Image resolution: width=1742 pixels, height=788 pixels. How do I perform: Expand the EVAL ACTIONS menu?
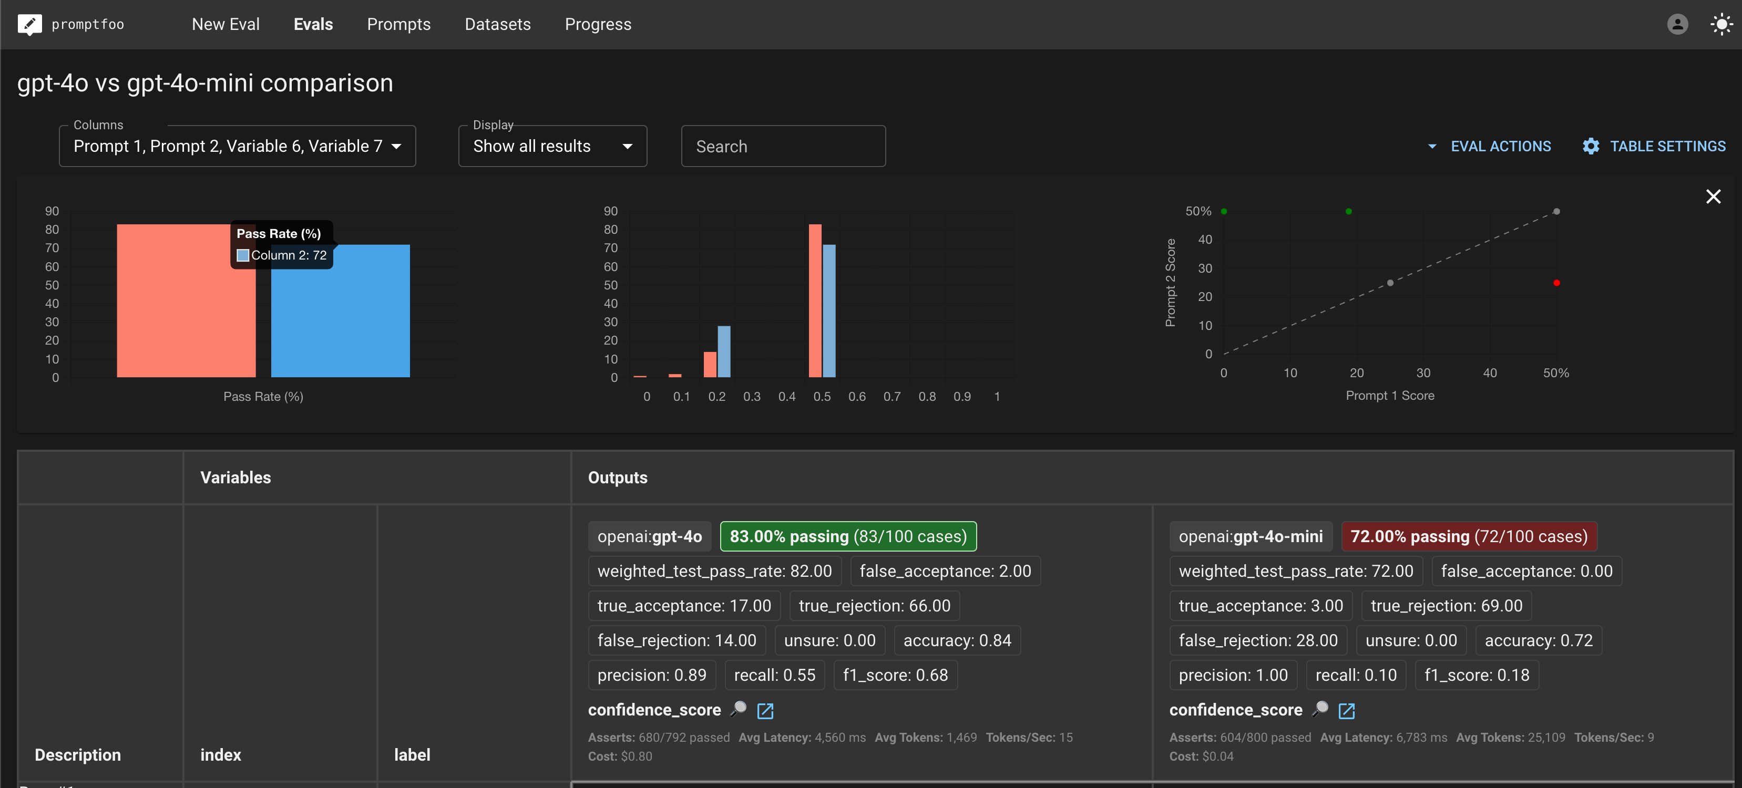[x=1490, y=146]
